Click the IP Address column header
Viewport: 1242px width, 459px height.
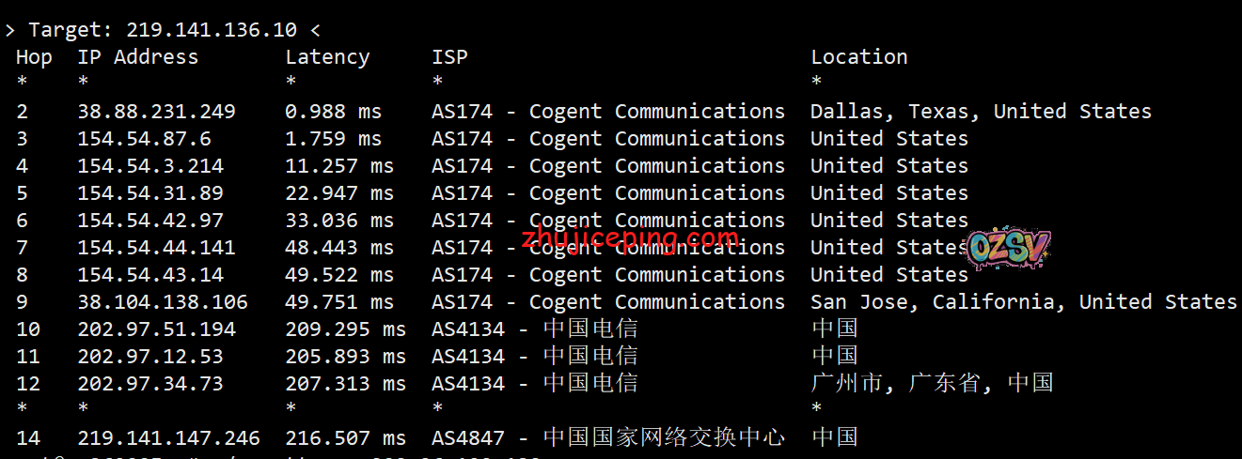pos(137,57)
